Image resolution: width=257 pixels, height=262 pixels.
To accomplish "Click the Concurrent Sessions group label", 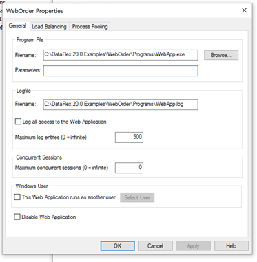I will coord(39,157).
